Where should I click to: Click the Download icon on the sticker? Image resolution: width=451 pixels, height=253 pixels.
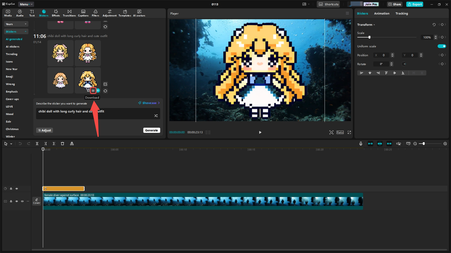click(93, 90)
